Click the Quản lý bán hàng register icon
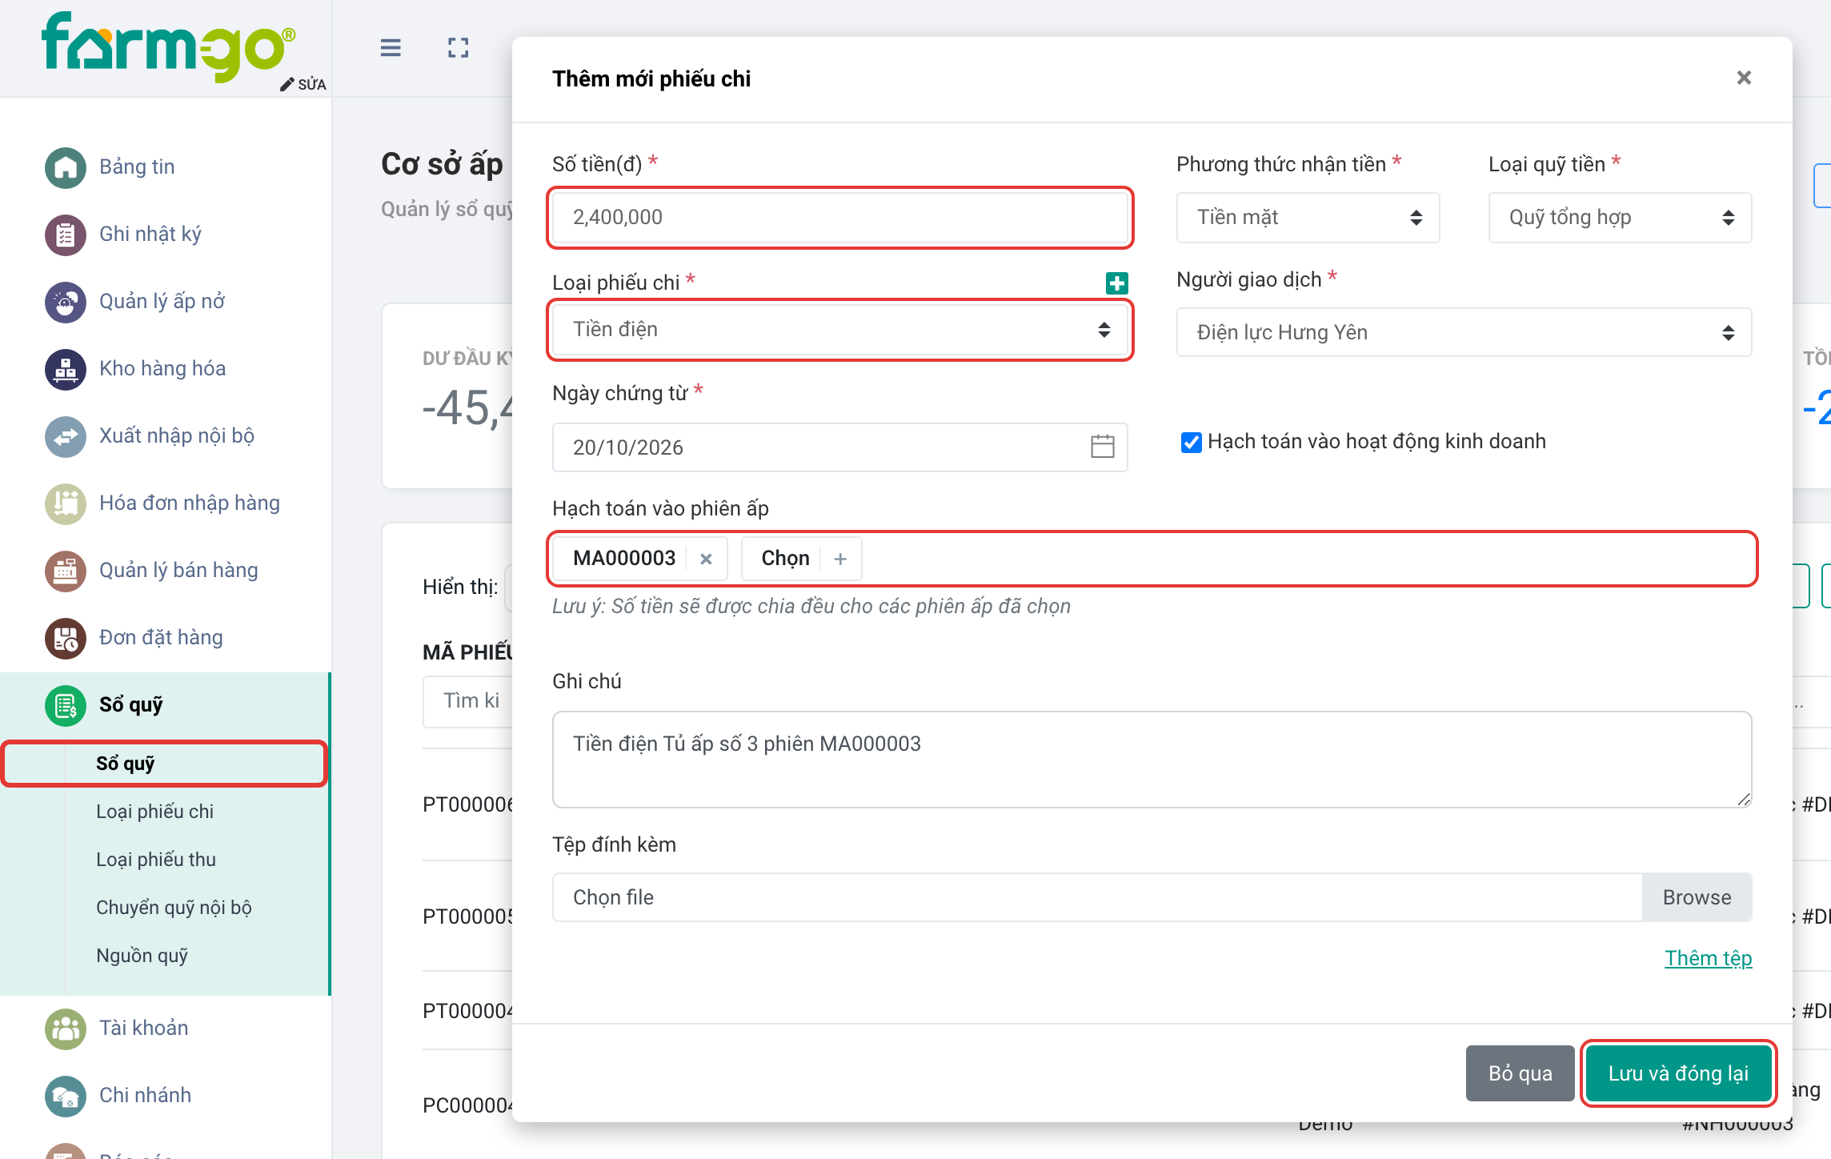 [66, 571]
